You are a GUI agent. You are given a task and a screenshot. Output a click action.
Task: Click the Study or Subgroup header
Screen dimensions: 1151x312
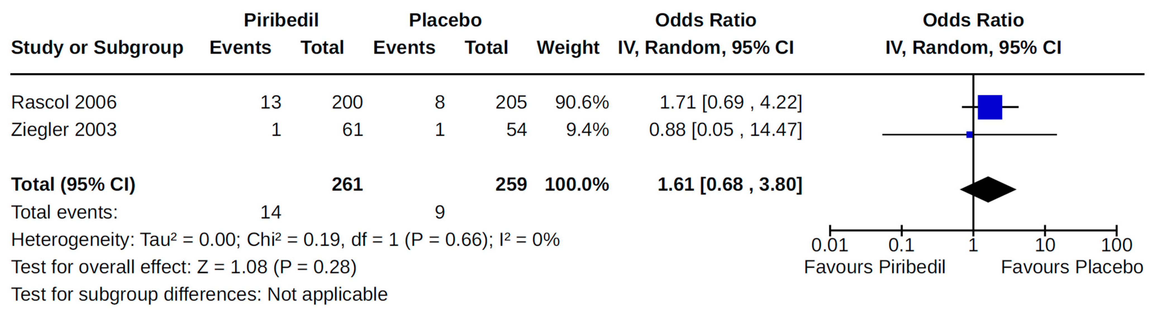pyautogui.click(x=97, y=47)
